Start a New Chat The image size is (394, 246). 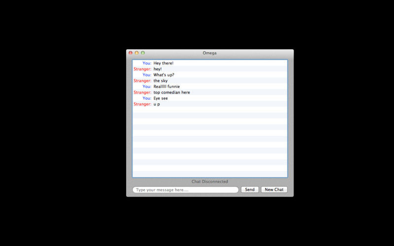click(x=274, y=189)
